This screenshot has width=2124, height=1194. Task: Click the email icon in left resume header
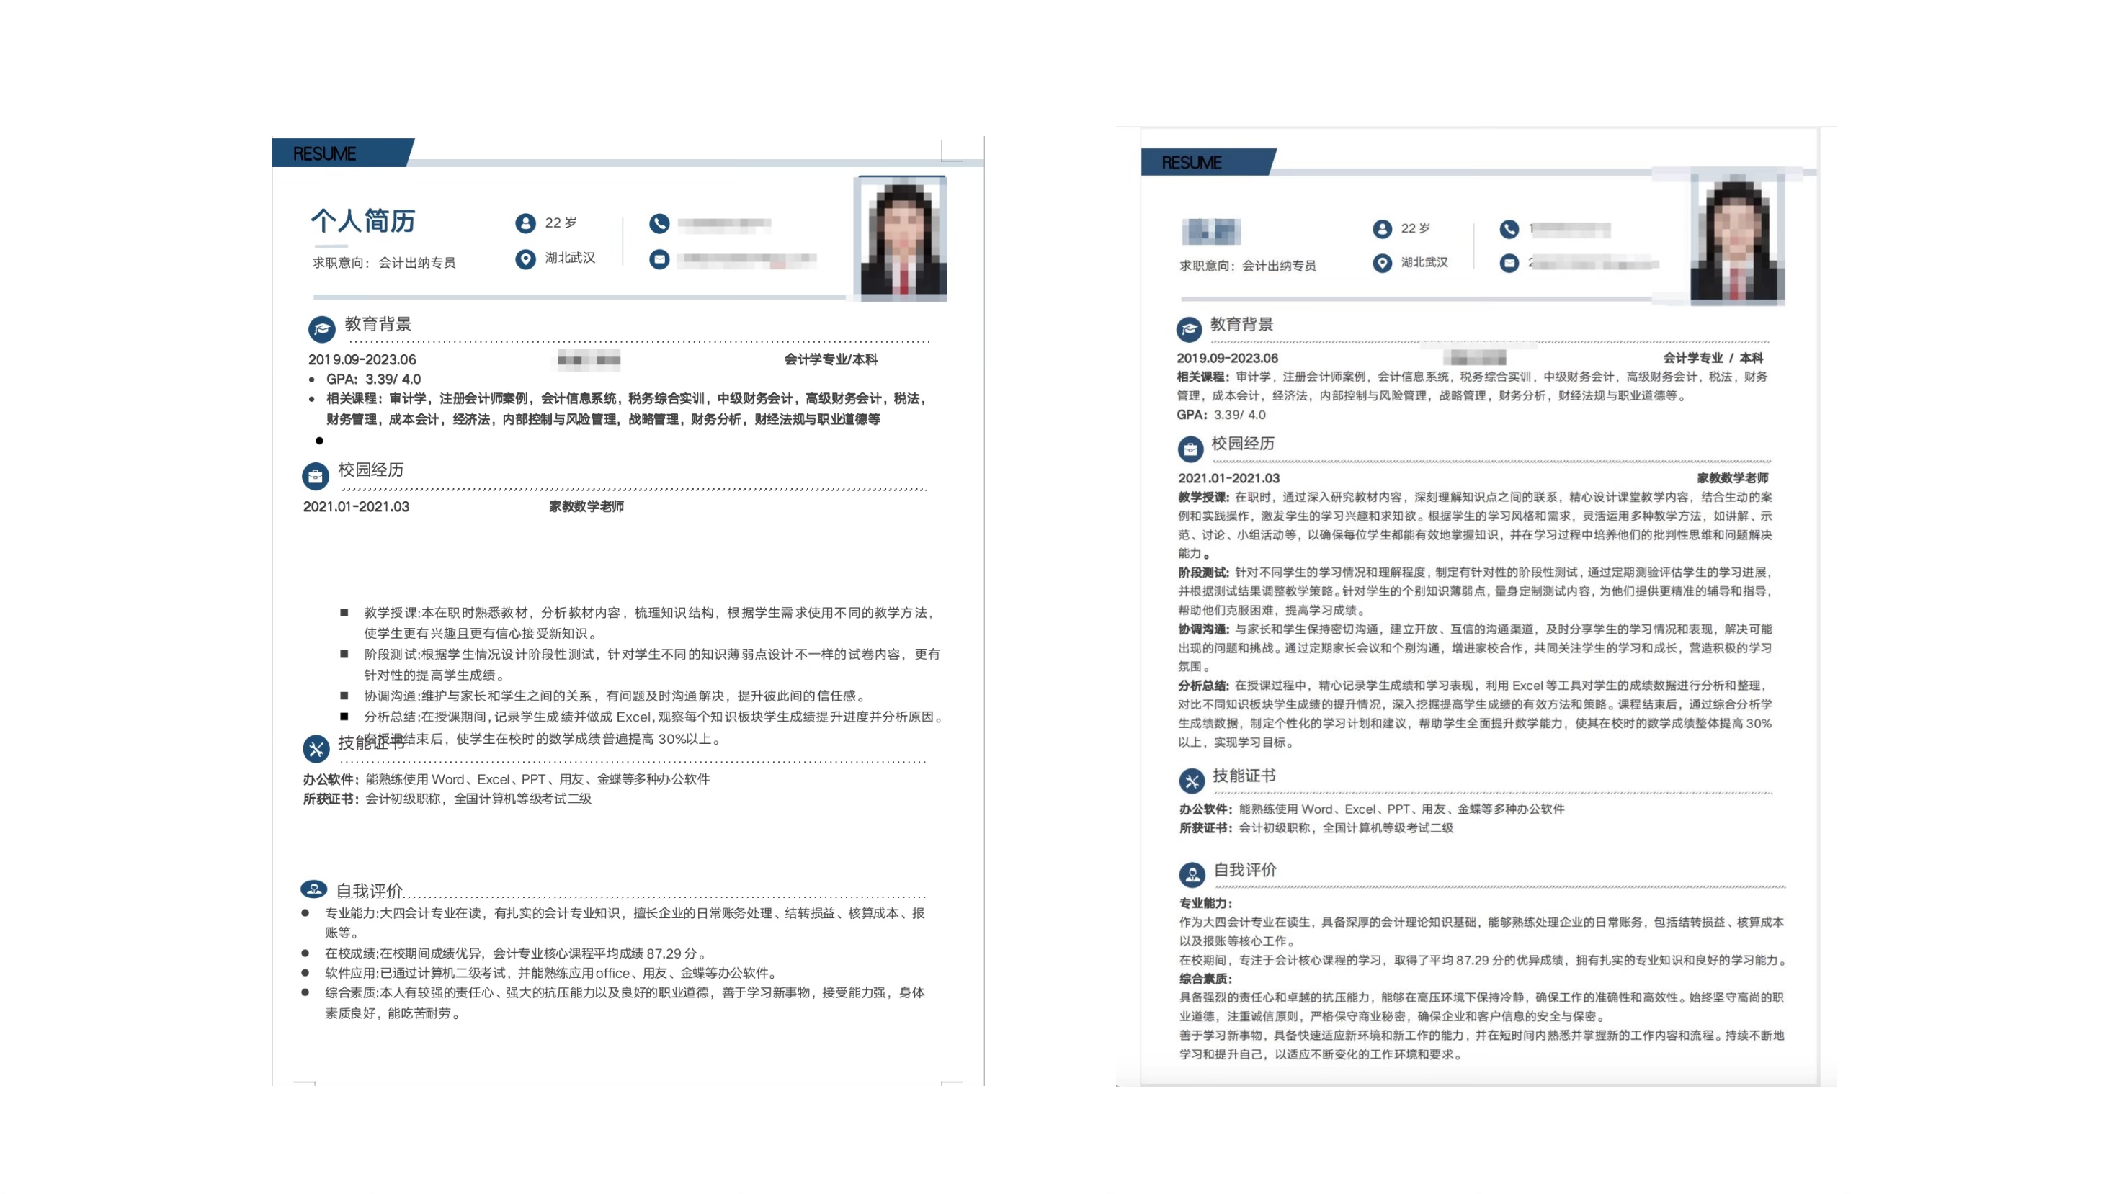point(659,259)
